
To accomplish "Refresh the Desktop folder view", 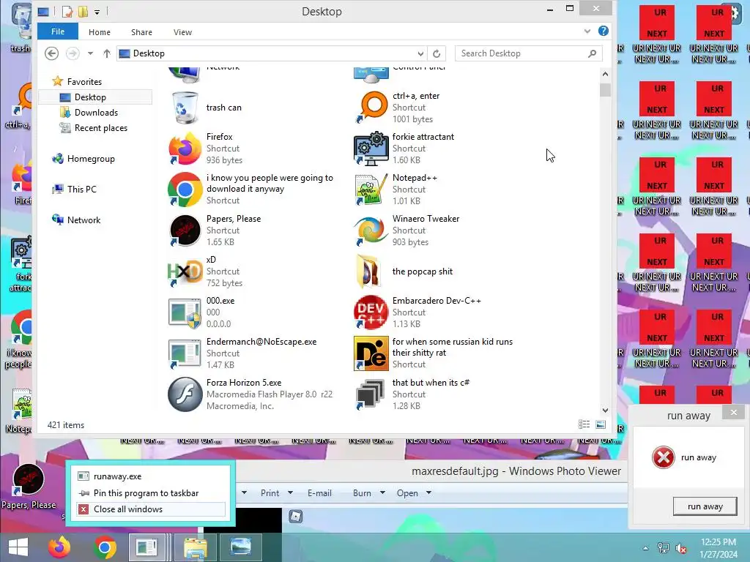I will 437,53.
